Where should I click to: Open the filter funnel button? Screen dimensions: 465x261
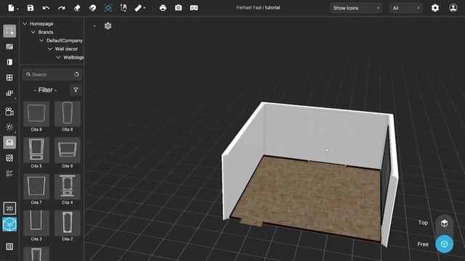(x=76, y=90)
